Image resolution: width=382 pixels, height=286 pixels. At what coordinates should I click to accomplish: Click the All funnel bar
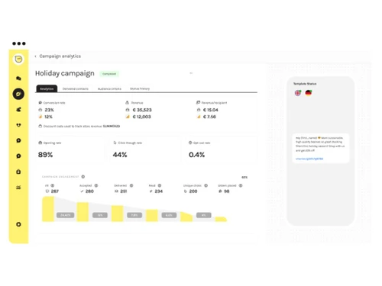48,209
